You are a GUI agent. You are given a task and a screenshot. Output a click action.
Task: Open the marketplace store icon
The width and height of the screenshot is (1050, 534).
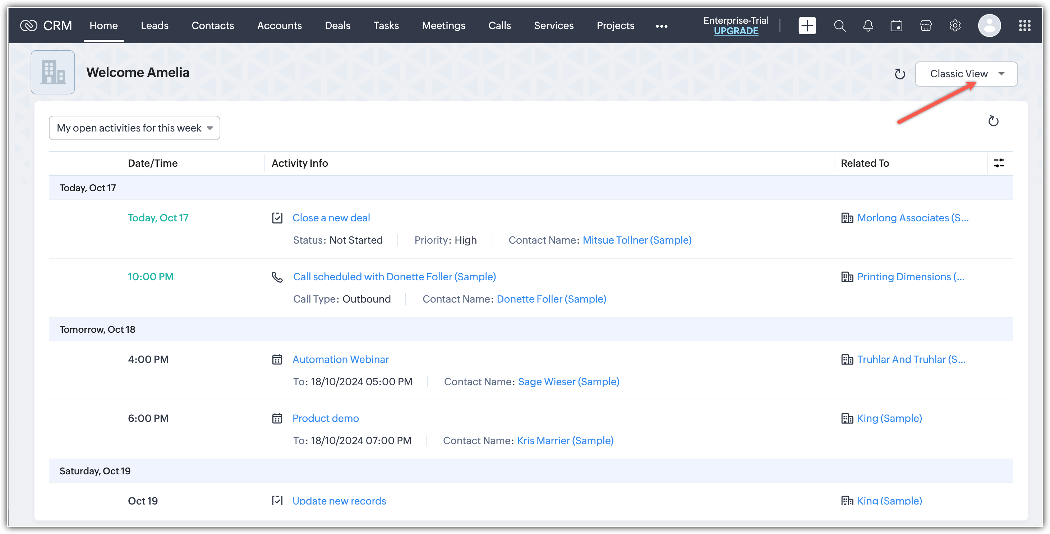tap(926, 26)
